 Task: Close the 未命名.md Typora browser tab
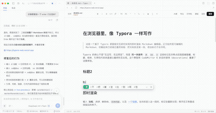(90, 3)
